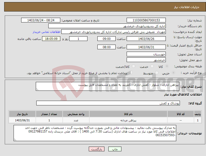
Task: Click price validity time 08:00
Action: click(107, 47)
